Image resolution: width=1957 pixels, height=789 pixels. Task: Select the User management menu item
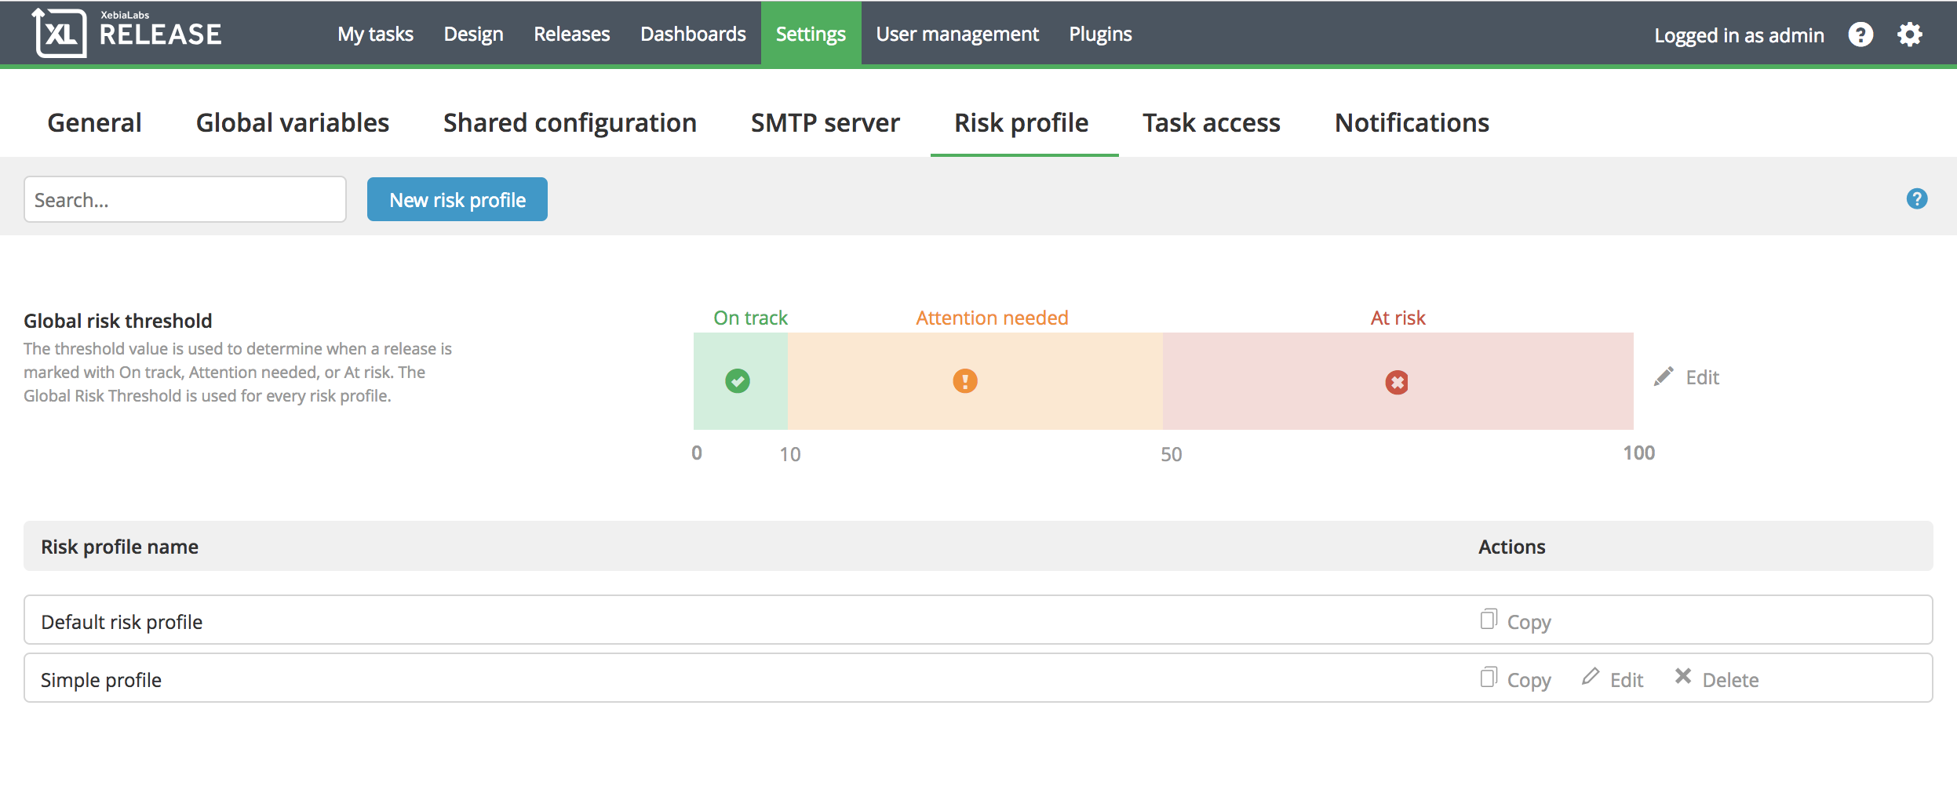click(x=957, y=33)
